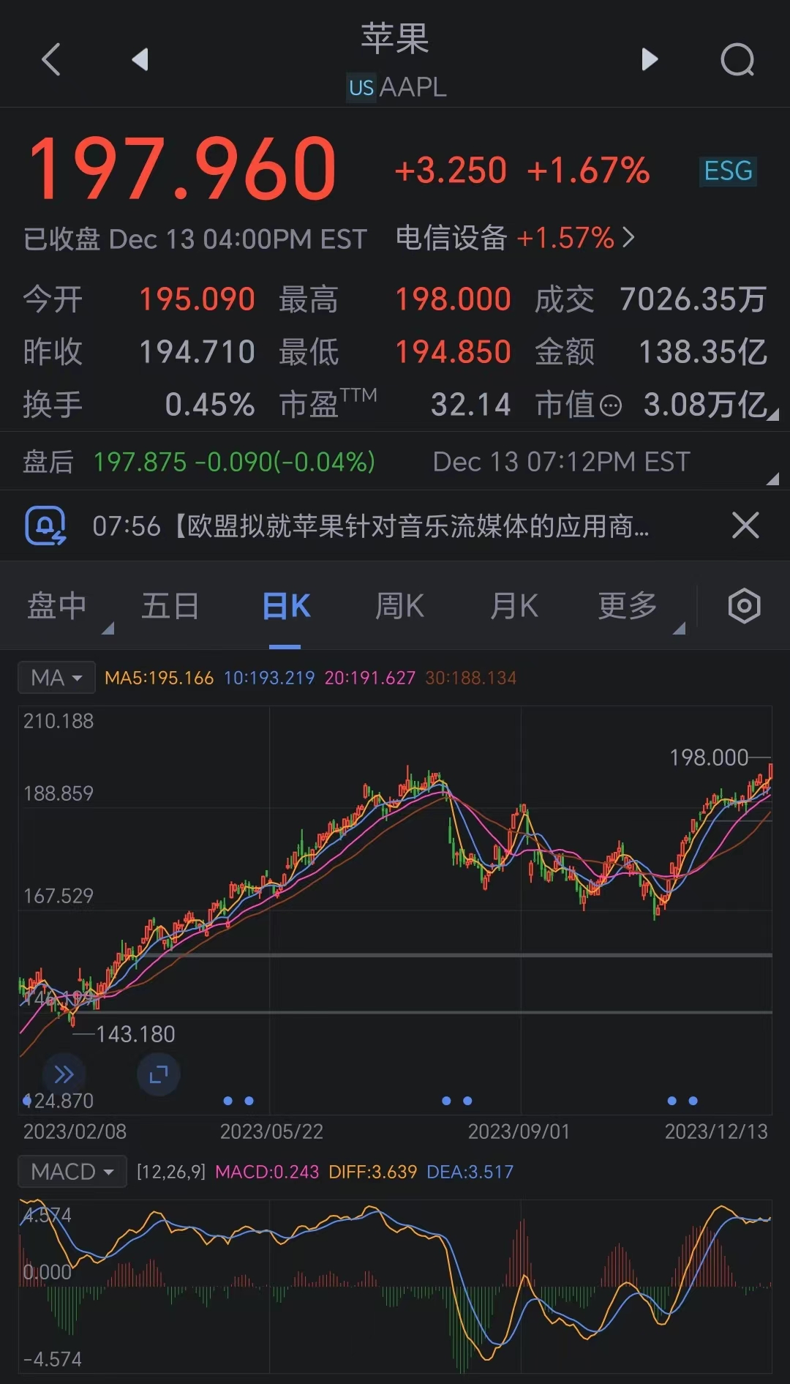
Task: Tap the event dots near 2023/12/13
Action: click(682, 1101)
